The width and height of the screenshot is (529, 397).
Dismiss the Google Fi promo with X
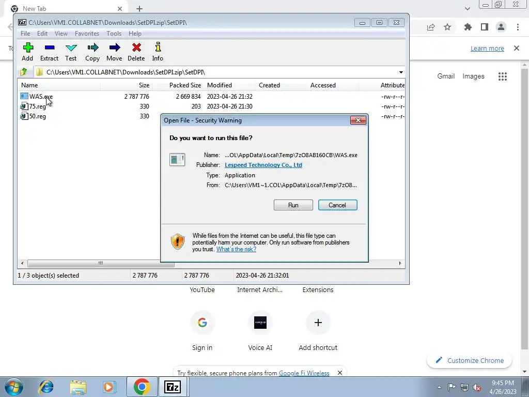pyautogui.click(x=340, y=373)
